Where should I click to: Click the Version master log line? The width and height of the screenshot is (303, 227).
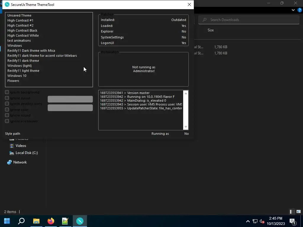click(125, 93)
